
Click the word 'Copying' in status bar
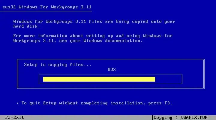[163, 118]
